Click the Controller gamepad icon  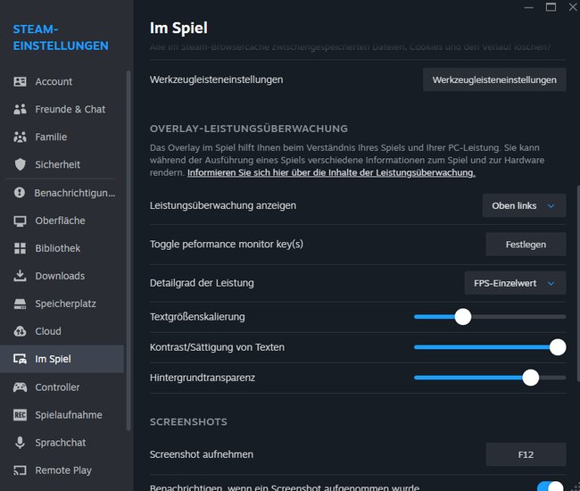tap(20, 387)
